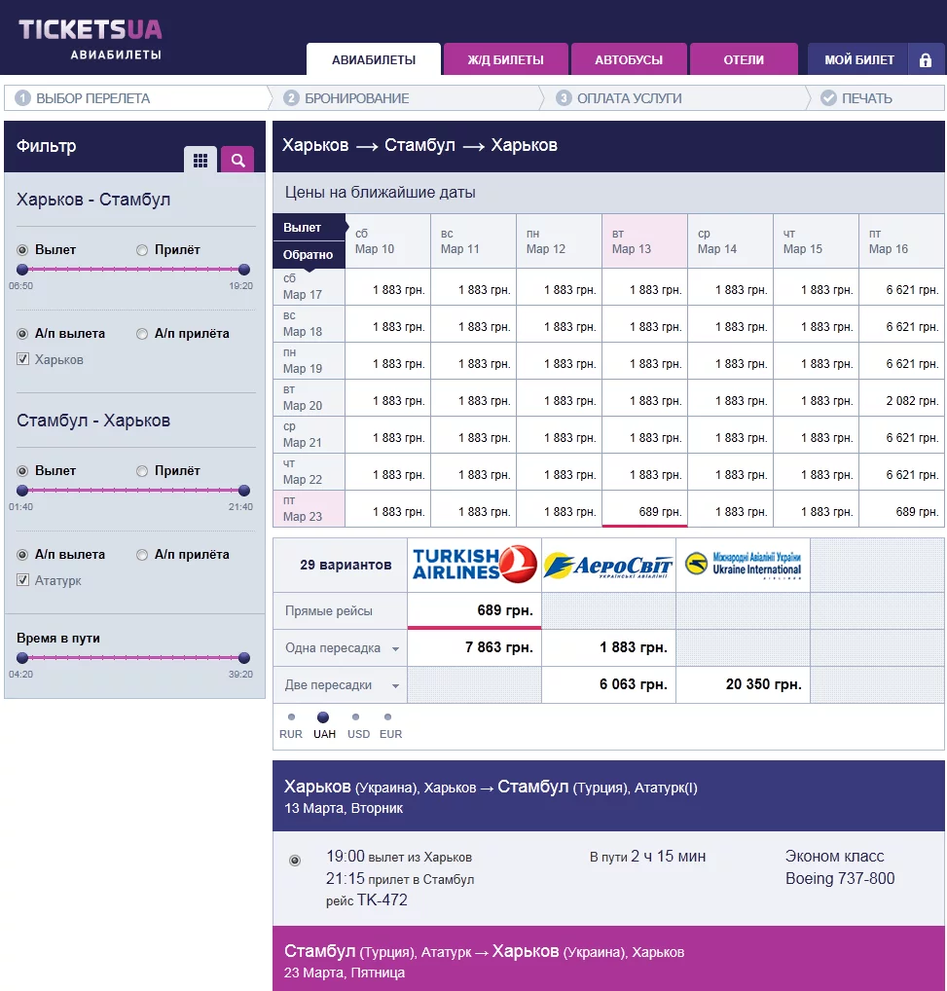
Task: Move the 21:40 return time slider handle
Action: (244, 491)
